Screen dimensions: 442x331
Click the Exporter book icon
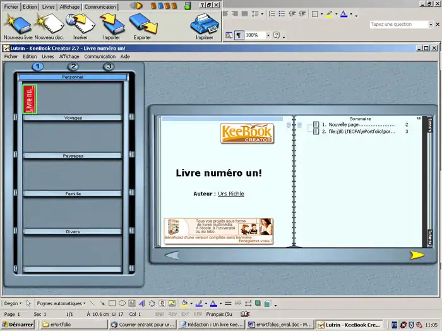(x=143, y=23)
